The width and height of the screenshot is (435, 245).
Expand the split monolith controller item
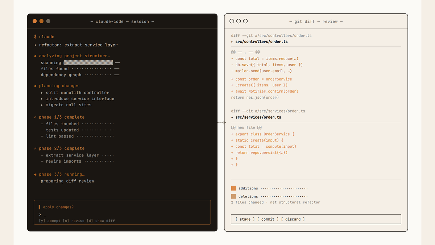42,93
